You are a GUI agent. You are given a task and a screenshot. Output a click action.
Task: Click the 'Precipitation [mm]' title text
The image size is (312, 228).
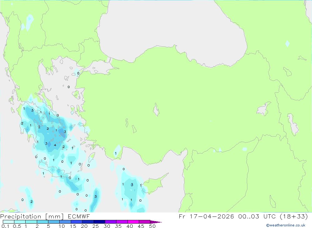click(32, 216)
